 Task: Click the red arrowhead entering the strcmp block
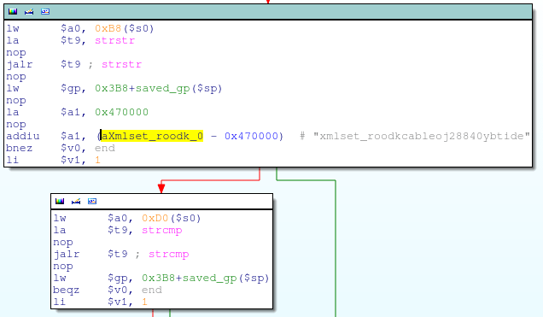point(161,188)
